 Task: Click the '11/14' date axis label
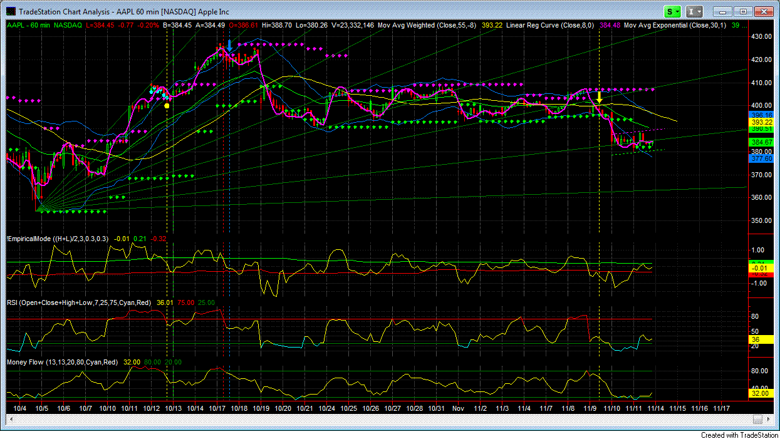pos(656,408)
